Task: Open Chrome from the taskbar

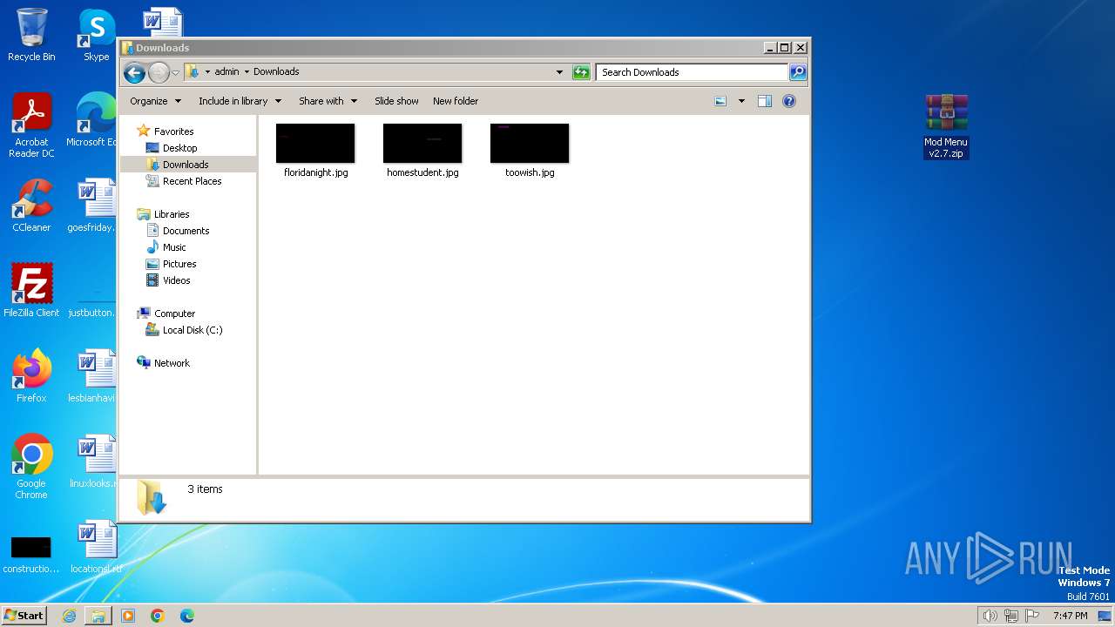Action: pyautogui.click(x=158, y=616)
